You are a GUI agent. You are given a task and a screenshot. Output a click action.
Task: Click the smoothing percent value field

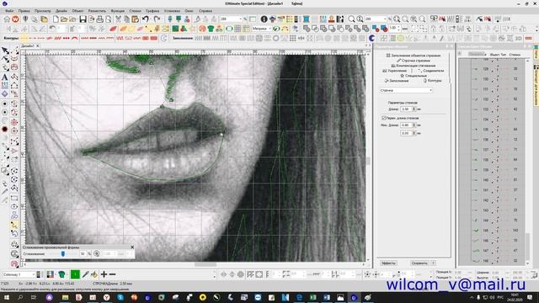pyautogui.click(x=83, y=254)
